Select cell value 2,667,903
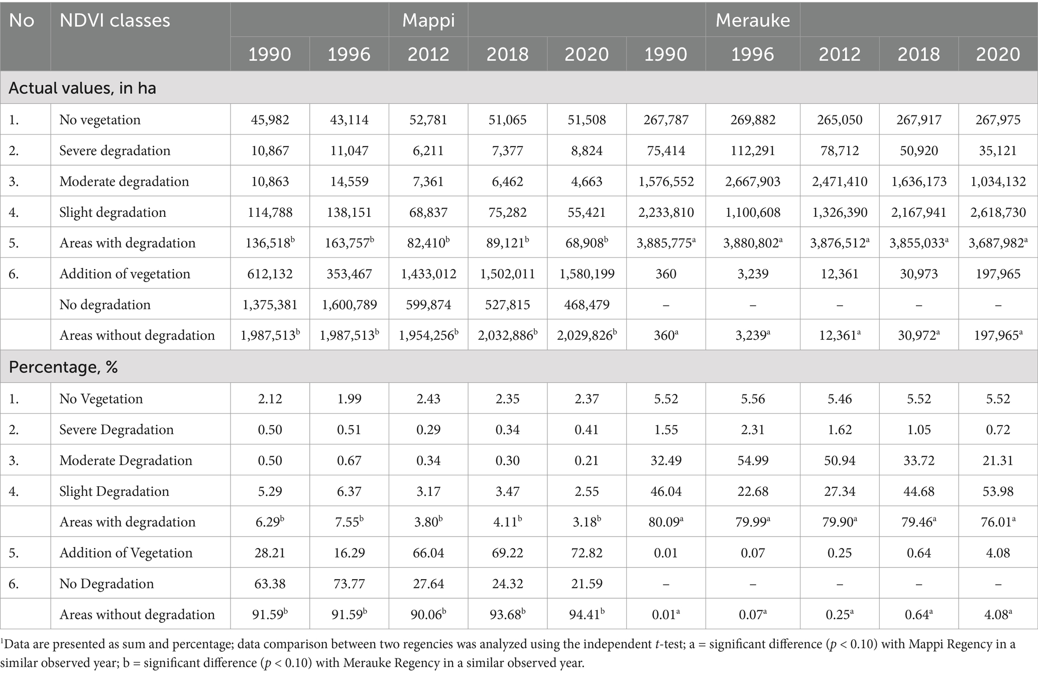 tap(752, 181)
